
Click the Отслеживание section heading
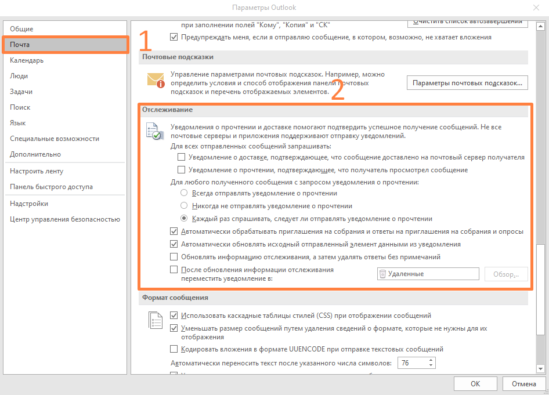pos(167,110)
